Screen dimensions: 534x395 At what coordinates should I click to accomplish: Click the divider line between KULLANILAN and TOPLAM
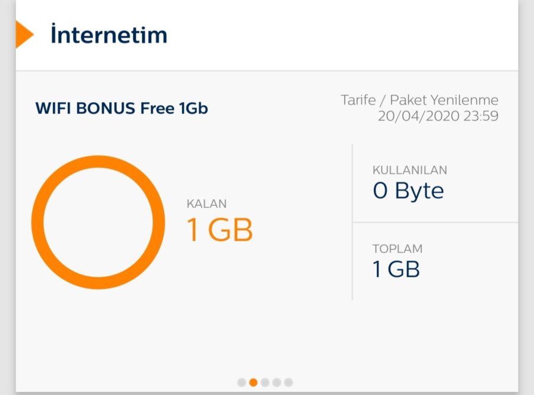point(435,223)
